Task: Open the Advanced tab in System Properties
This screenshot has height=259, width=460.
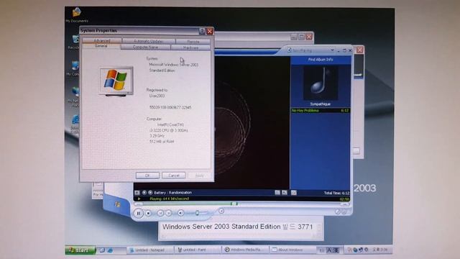Action: click(102, 40)
